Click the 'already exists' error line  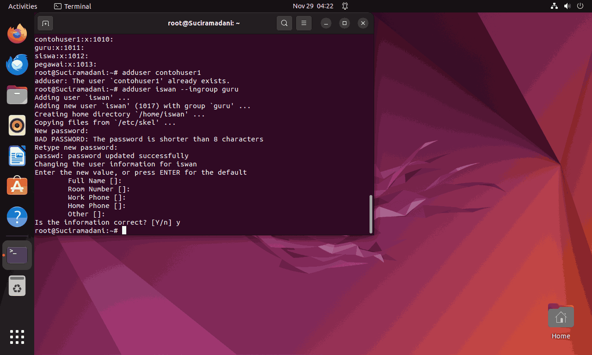pos(132,81)
